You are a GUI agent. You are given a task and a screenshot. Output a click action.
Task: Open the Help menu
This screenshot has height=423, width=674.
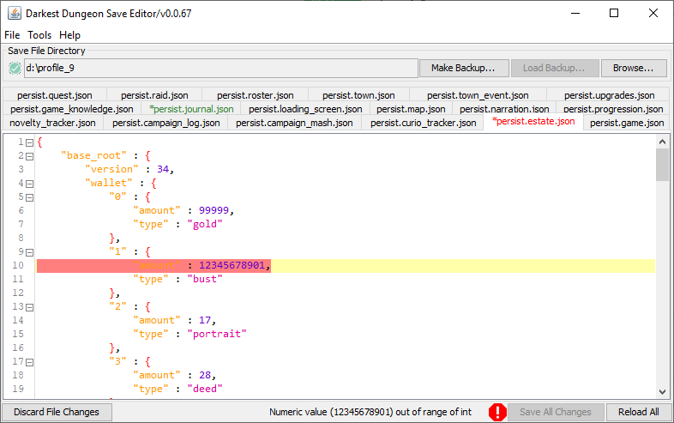coord(69,35)
